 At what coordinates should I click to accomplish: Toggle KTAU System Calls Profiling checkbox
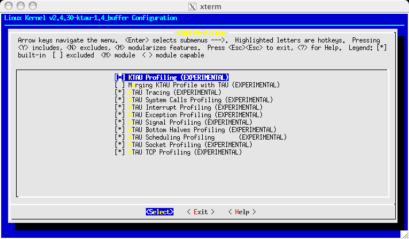click(119, 100)
